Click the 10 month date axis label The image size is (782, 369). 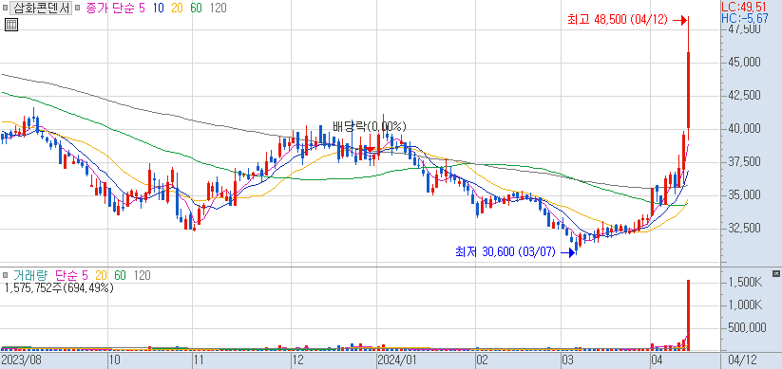pos(115,360)
